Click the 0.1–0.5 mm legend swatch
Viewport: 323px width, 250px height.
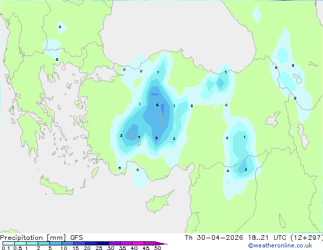coord(9,243)
